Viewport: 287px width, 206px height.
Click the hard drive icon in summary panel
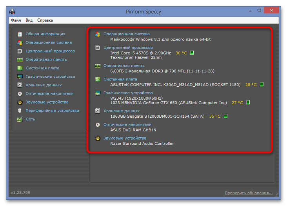point(98,111)
